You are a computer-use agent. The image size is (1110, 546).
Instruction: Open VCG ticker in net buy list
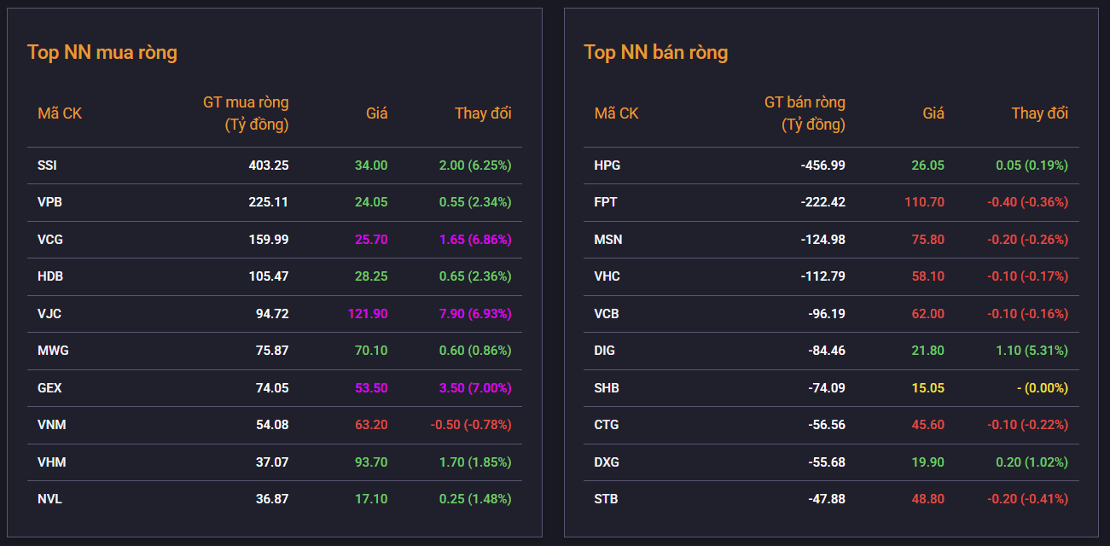point(50,240)
